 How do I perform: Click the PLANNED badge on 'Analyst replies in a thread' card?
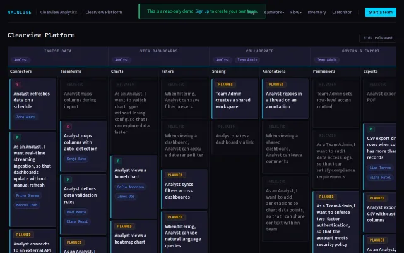(276, 84)
